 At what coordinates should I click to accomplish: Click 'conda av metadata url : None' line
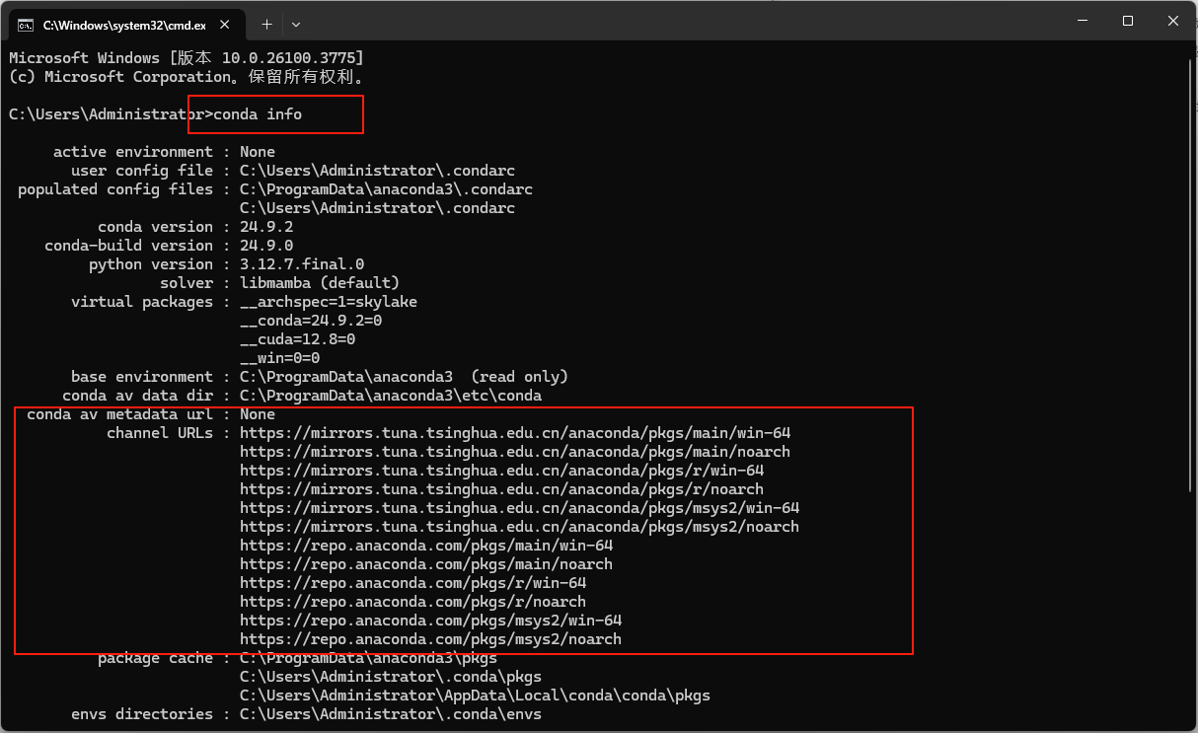tap(151, 414)
